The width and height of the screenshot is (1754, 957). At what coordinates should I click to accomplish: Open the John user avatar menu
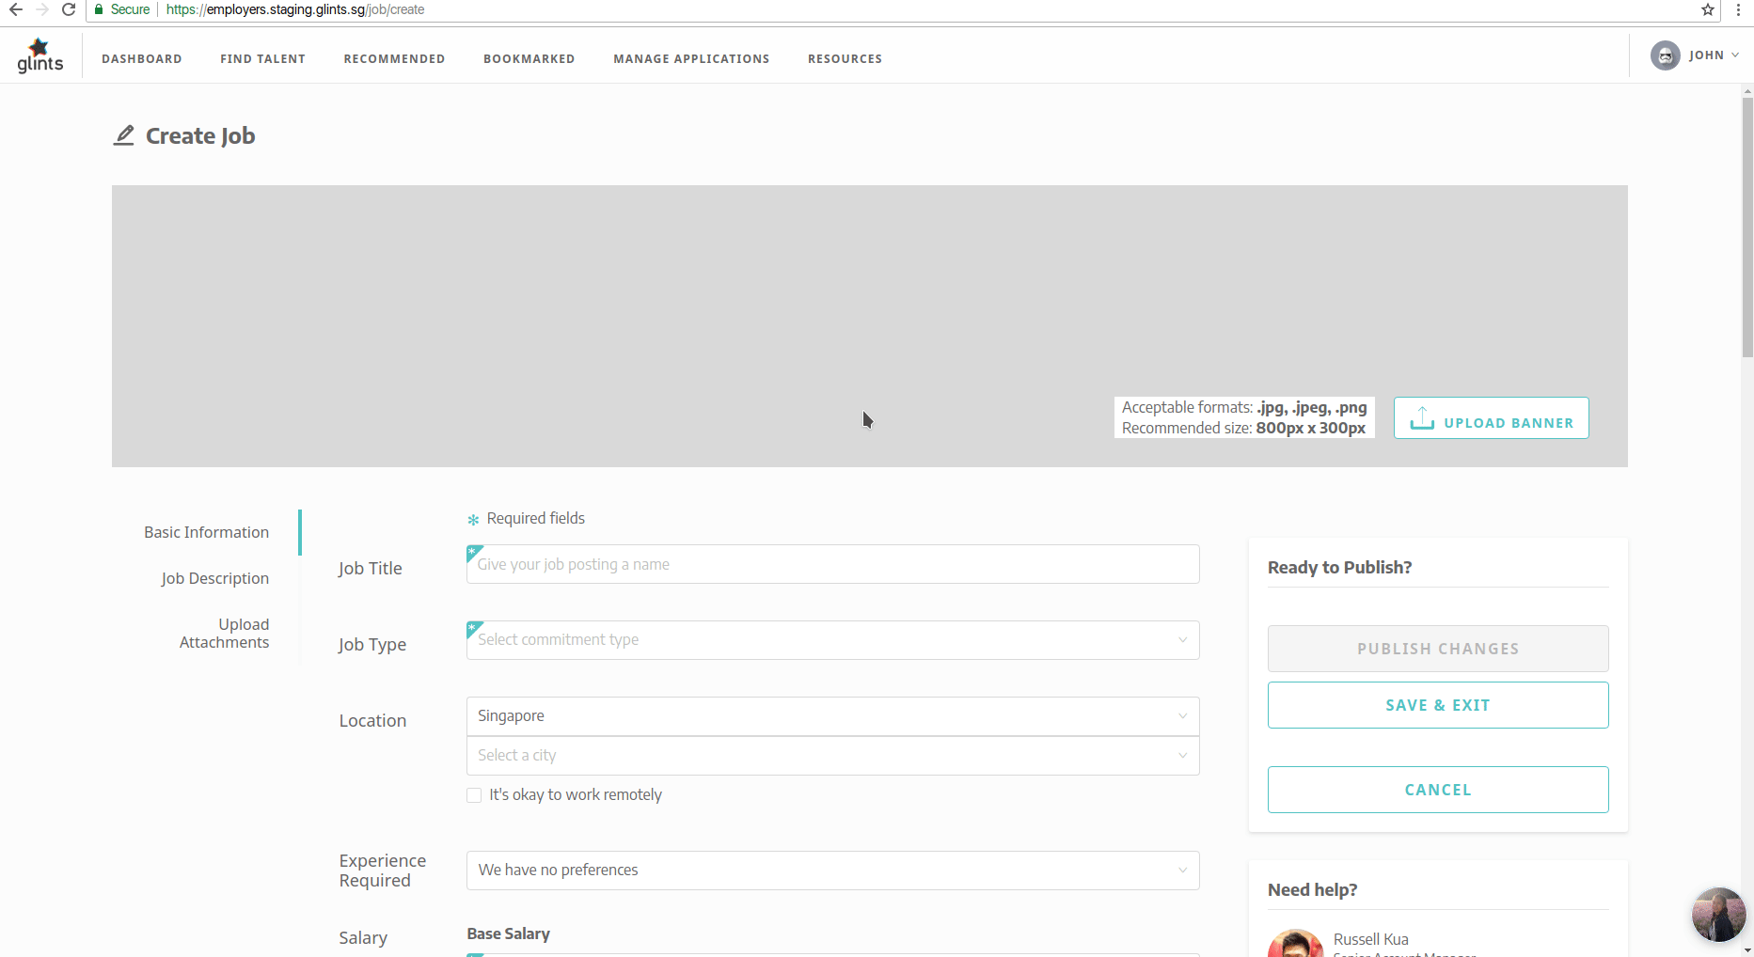pos(1666,55)
